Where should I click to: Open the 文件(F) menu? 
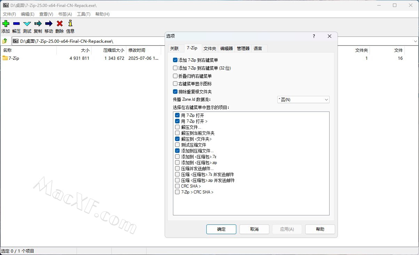click(9, 14)
